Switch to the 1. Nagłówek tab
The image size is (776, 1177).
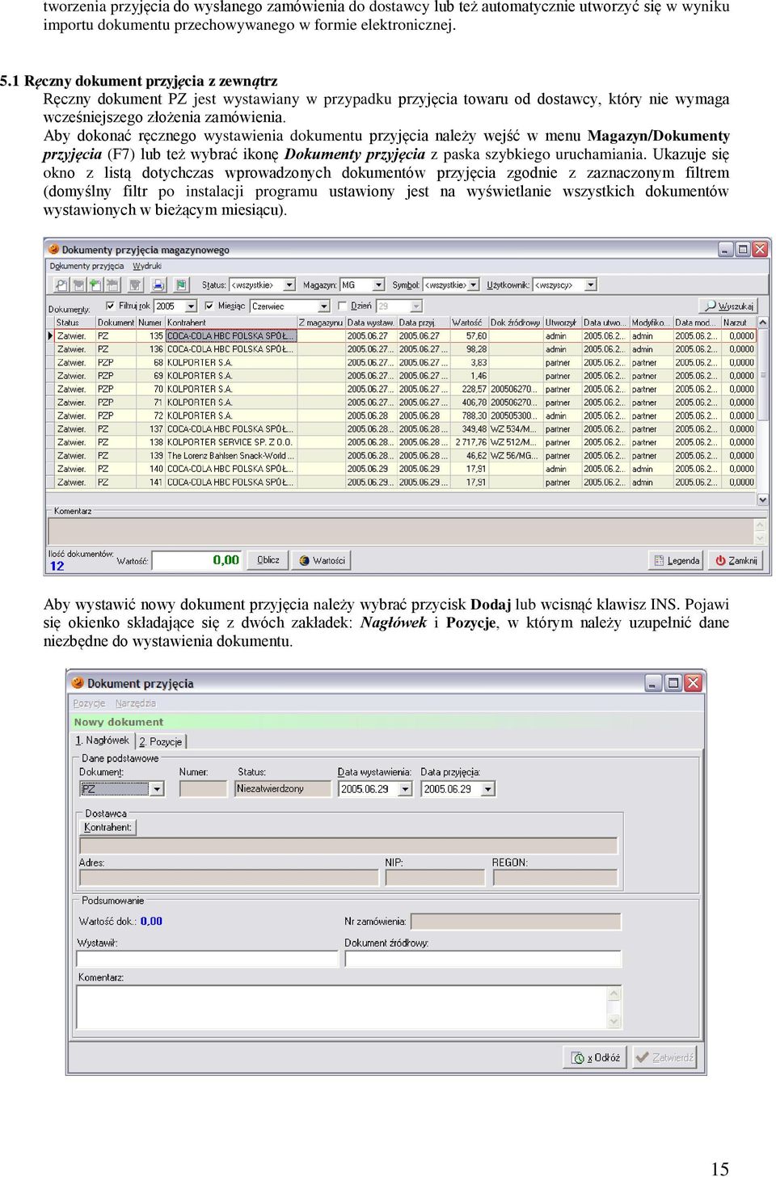(103, 740)
